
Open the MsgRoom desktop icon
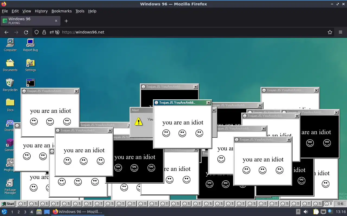click(x=9, y=165)
